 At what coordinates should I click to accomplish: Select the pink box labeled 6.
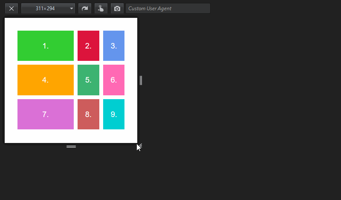pyautogui.click(x=114, y=80)
